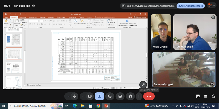Open Контур фігури outline dropdown
Image resolution: width=219 pixels, height=109 pixels.
[x=98, y=22]
